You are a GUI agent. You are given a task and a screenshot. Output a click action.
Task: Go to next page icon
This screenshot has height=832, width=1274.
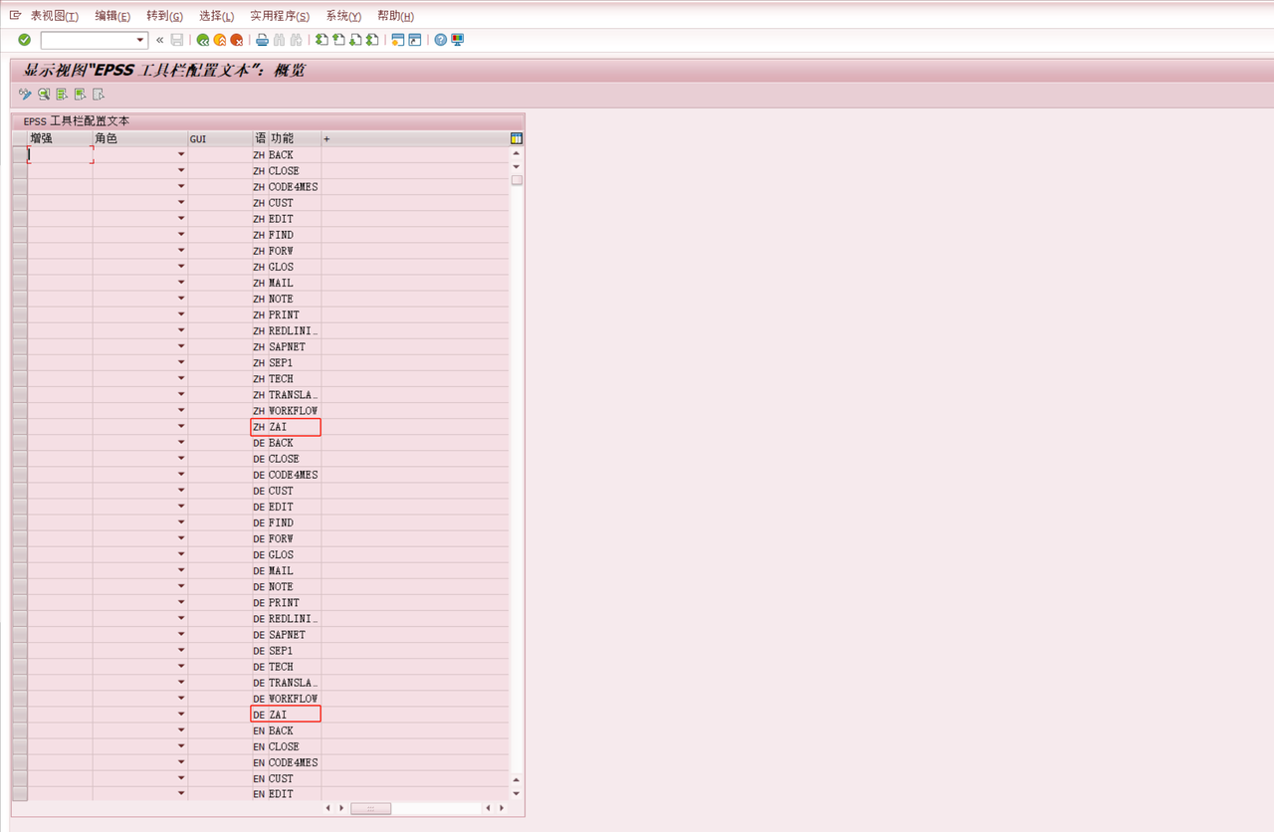(x=355, y=40)
